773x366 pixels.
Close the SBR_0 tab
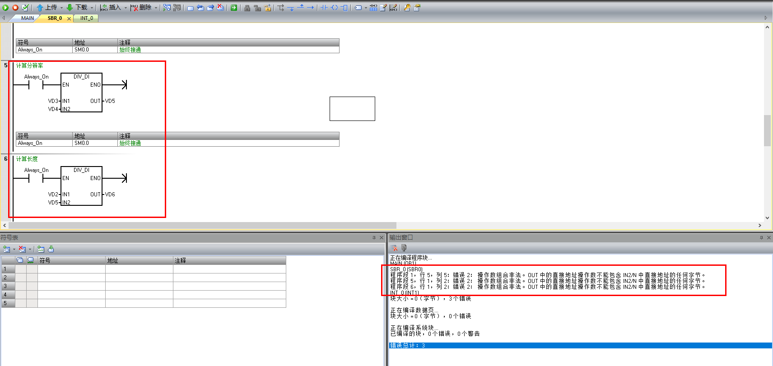[x=69, y=19]
